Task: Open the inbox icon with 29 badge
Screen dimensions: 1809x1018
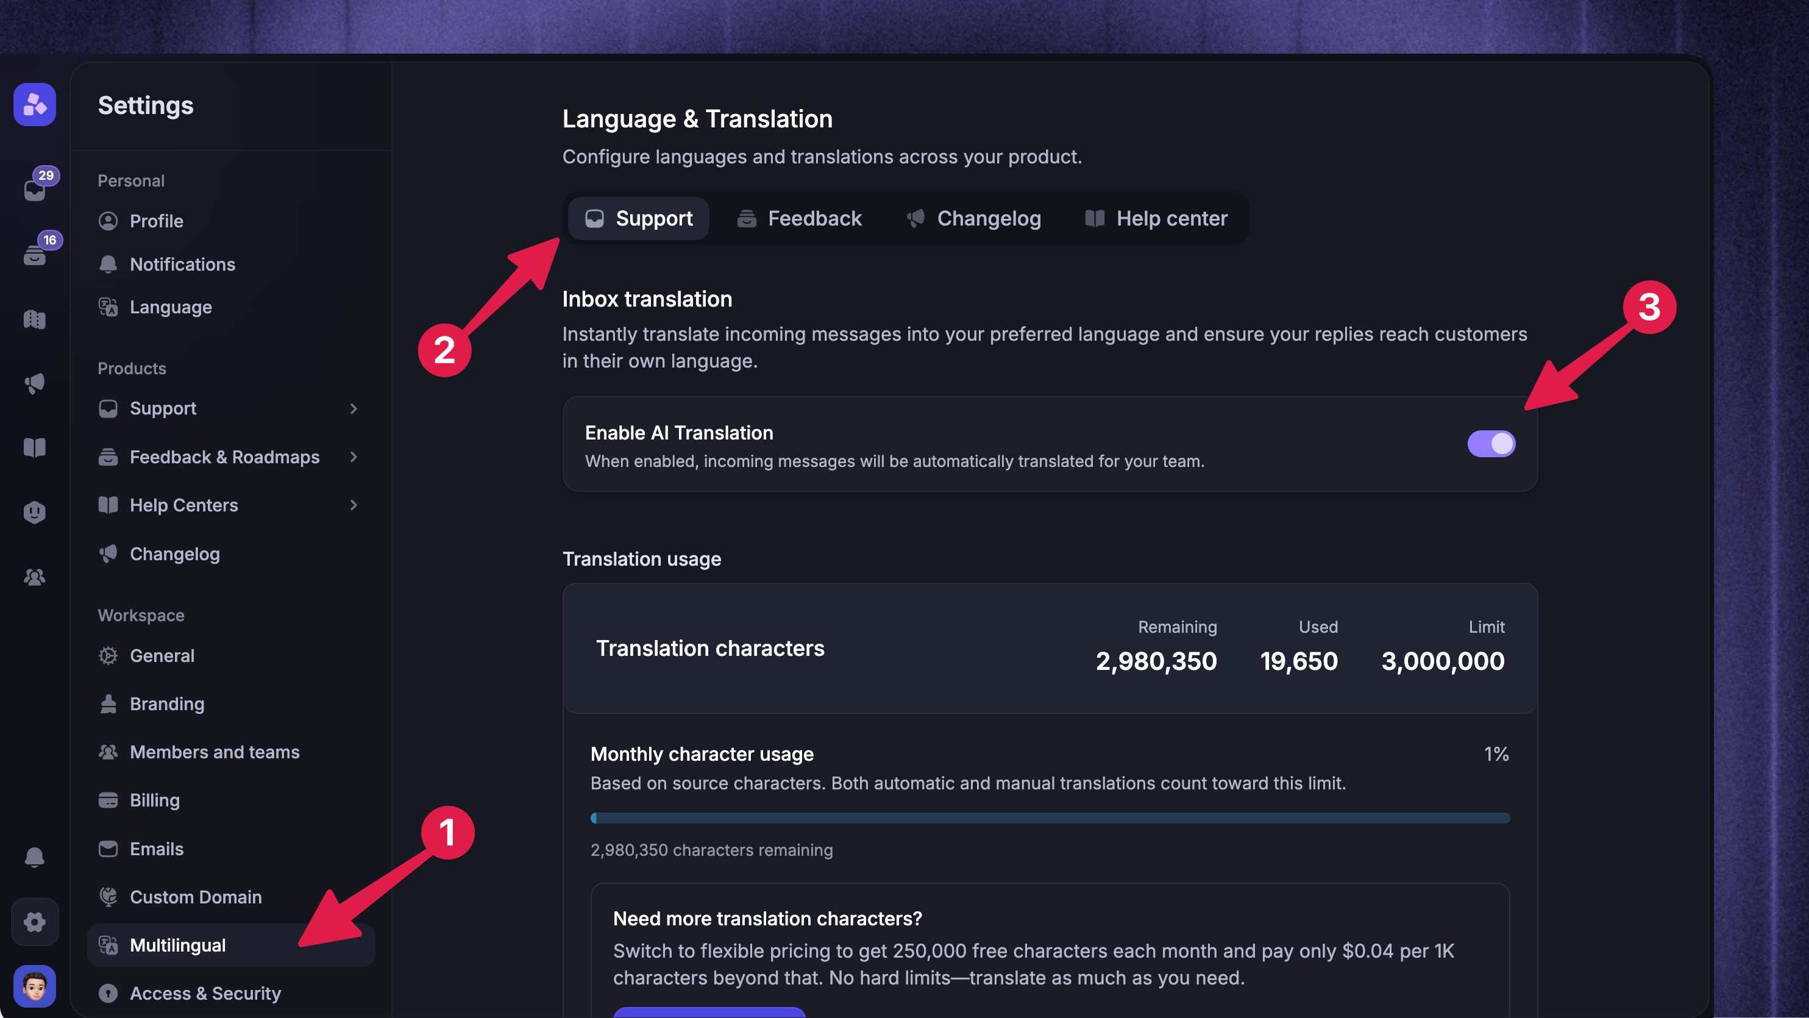Action: [34, 188]
